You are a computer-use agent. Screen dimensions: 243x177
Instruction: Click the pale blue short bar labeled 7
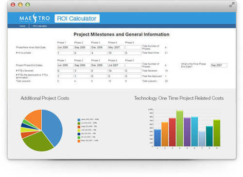click(x=202, y=139)
